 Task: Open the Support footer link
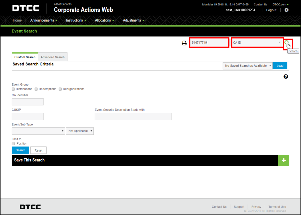point(239,207)
